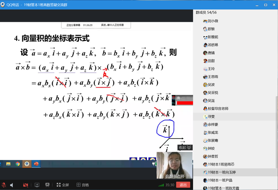Viewport: 278px width, 190px height.
Task: Maximize the QQ电话 window
Action: pyautogui.click(x=265, y=5)
